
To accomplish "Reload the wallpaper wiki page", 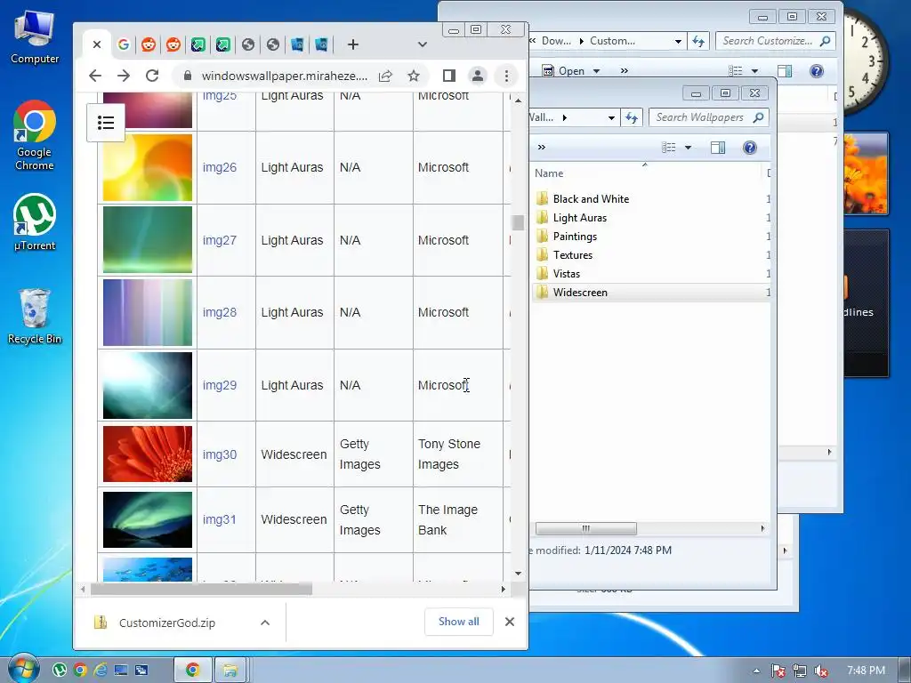I will click(x=152, y=76).
